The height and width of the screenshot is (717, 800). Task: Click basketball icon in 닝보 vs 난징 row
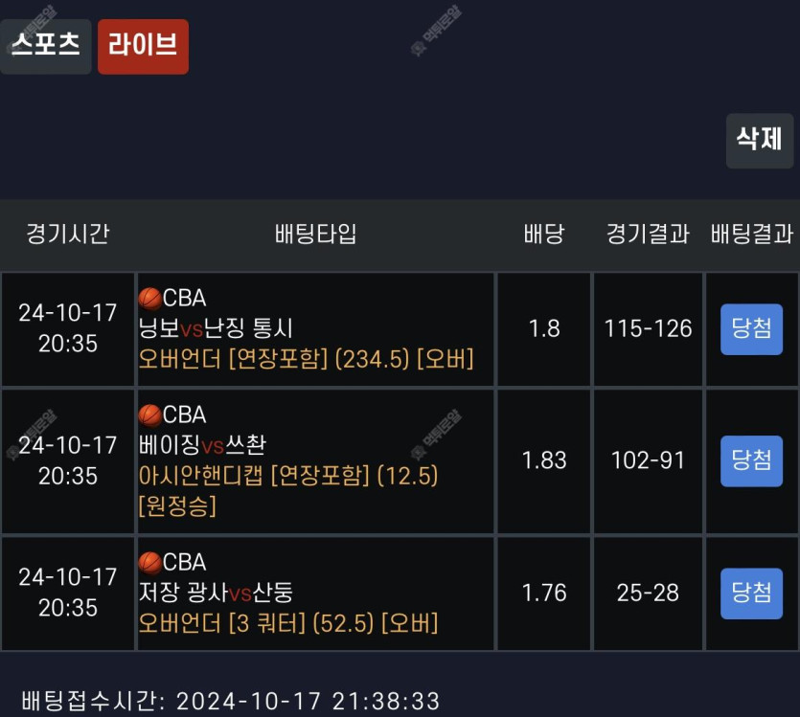(x=150, y=299)
